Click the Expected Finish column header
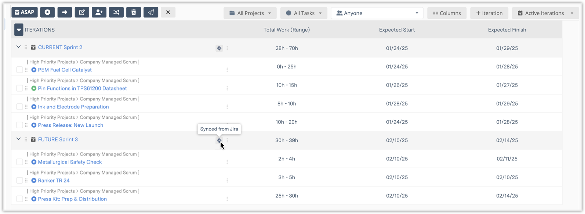The width and height of the screenshot is (585, 214). (x=507, y=30)
